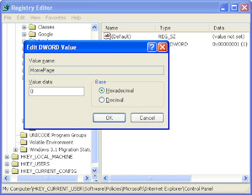Click the Volatile Environment folder icon
The width and height of the screenshot is (252, 195).
[x=24, y=142]
